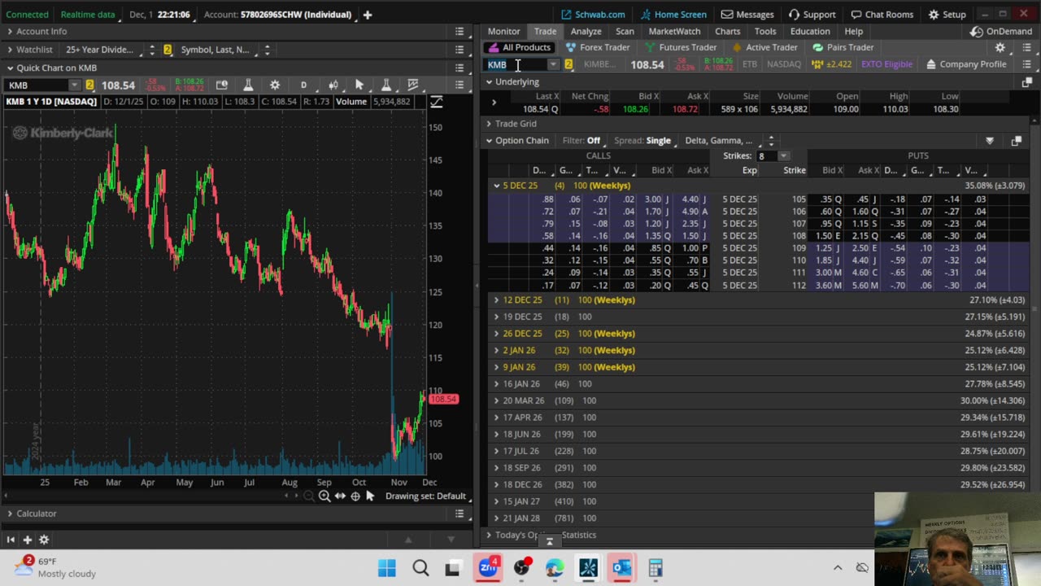Click yellow link color 2 beside Trade symbol
This screenshot has width=1041, height=586.
[x=568, y=64]
